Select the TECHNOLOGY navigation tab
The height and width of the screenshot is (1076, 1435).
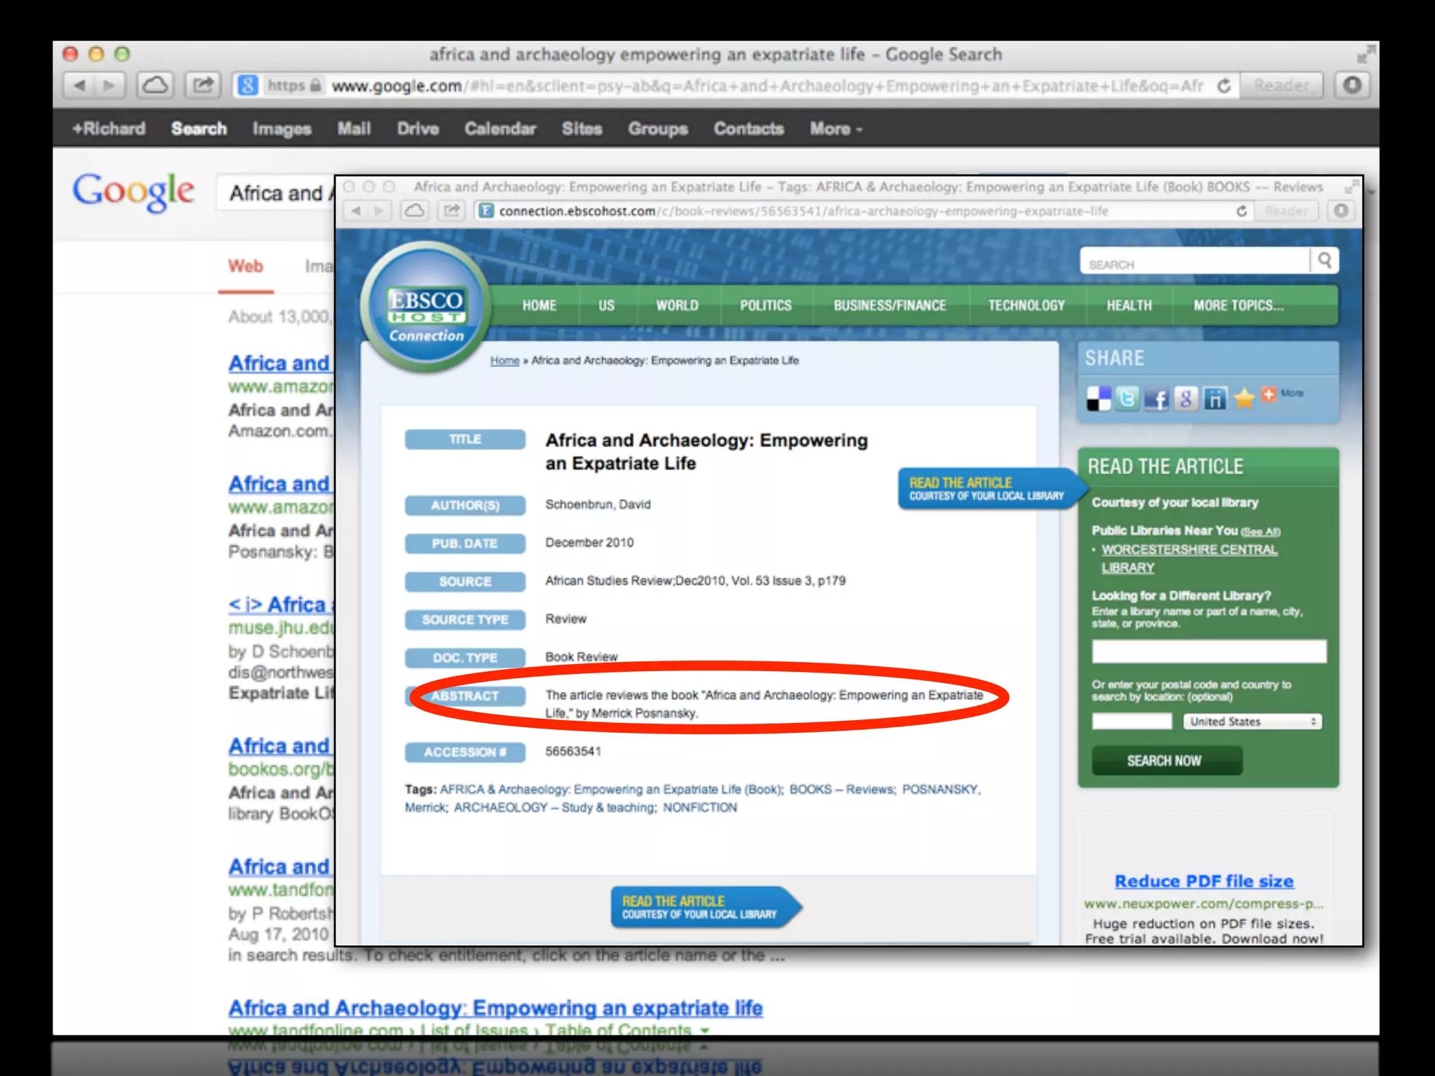tap(1026, 305)
